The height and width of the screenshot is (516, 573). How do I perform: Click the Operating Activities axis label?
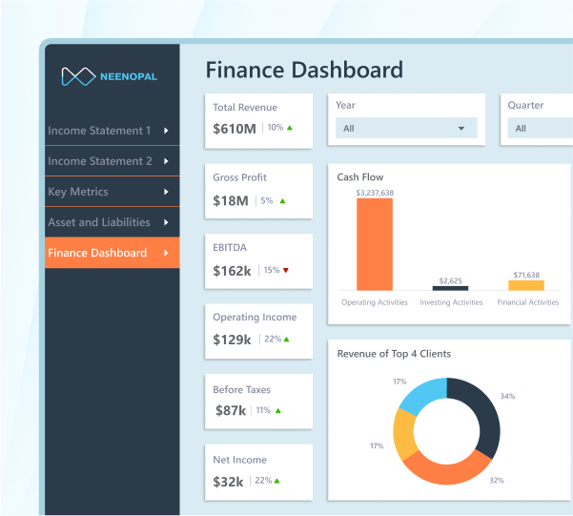click(x=375, y=302)
